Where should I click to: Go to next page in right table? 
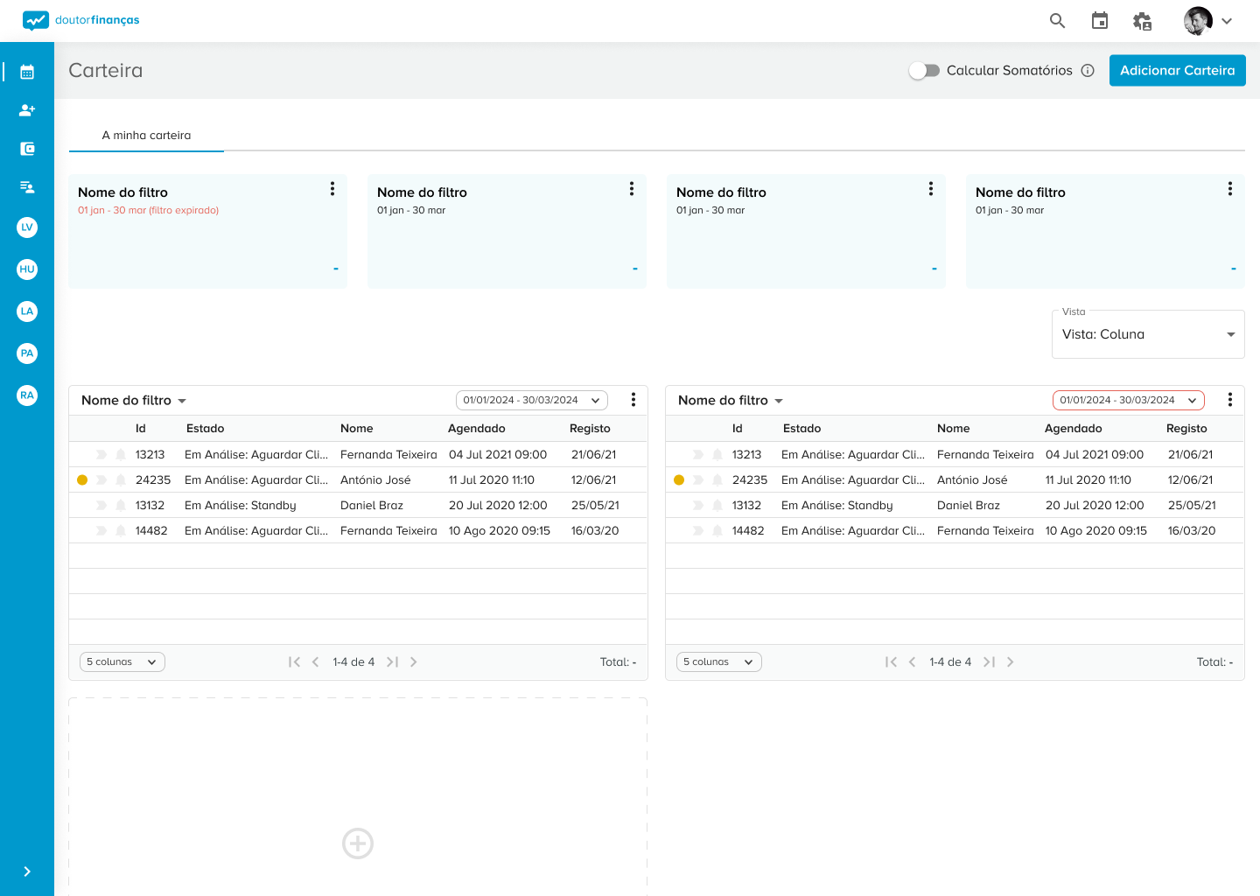pyautogui.click(x=1011, y=662)
